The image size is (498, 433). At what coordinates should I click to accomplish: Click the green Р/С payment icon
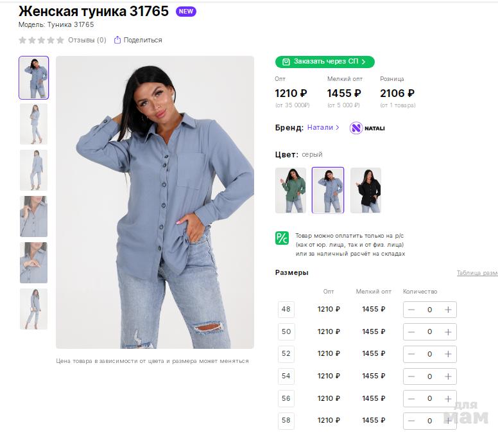pyautogui.click(x=282, y=238)
